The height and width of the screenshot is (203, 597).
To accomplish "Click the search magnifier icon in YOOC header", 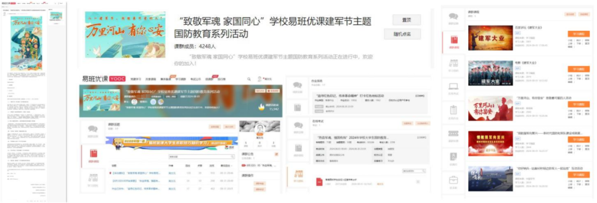I will coord(249,79).
